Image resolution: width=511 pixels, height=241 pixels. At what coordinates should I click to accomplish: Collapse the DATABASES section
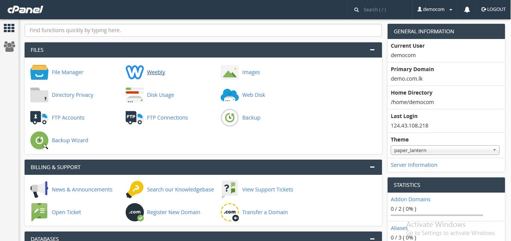[x=372, y=238]
